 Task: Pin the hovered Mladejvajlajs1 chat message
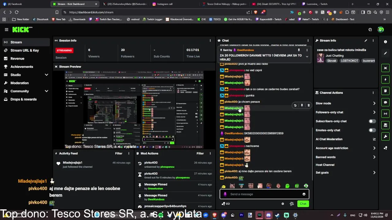302,105
